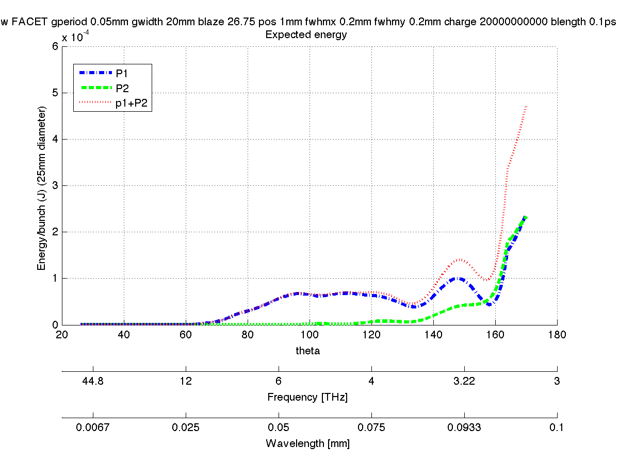Click the theta axis tick label 180
Image resolution: width=619 pixels, height=464 pixels.
coord(557,335)
